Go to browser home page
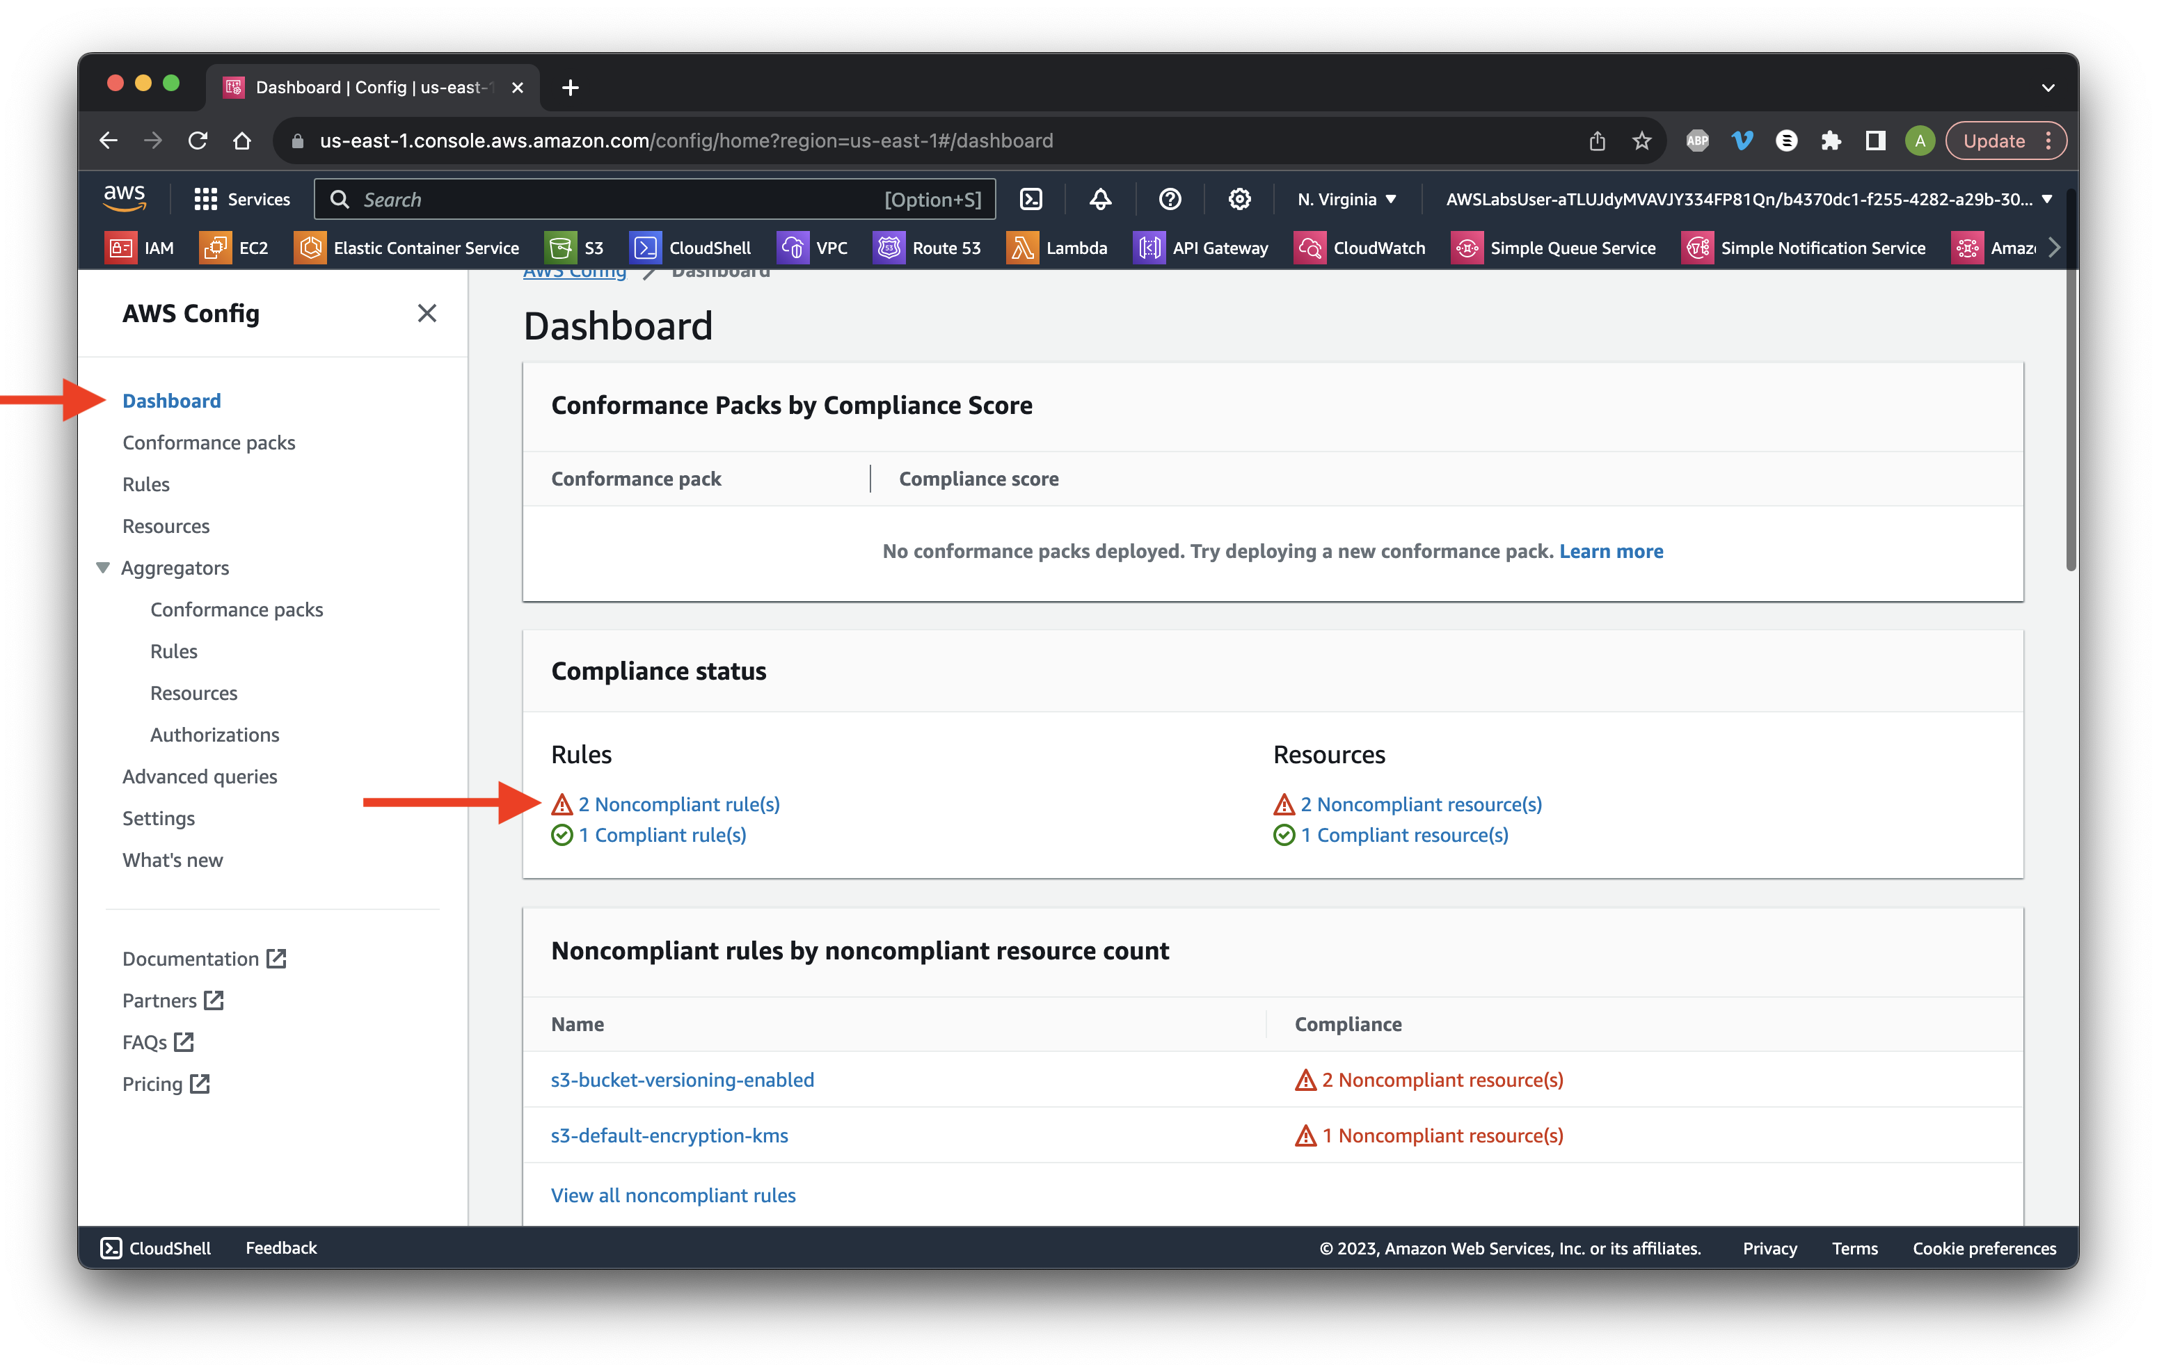Viewport: 2157px width, 1372px height. (242, 141)
